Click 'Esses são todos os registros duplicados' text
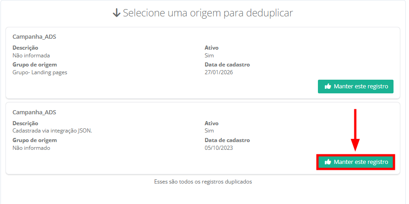Image resolution: width=409 pixels, height=204 pixels. 203,182
